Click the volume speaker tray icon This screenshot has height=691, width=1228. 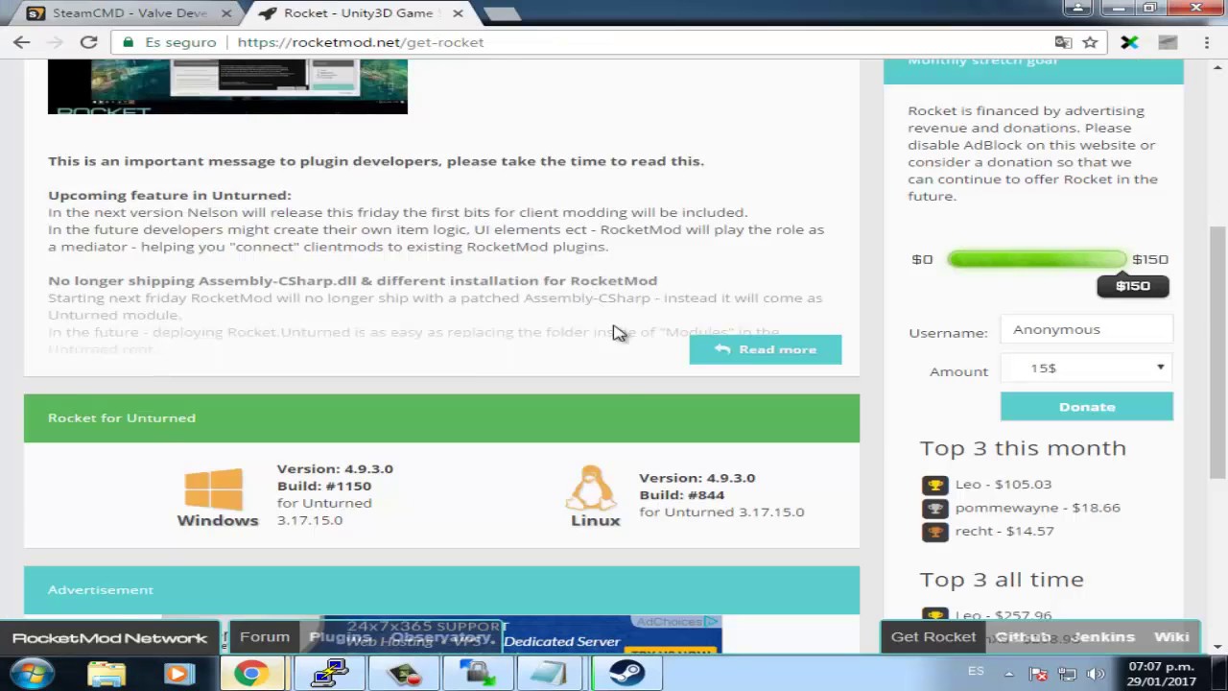1097,675
